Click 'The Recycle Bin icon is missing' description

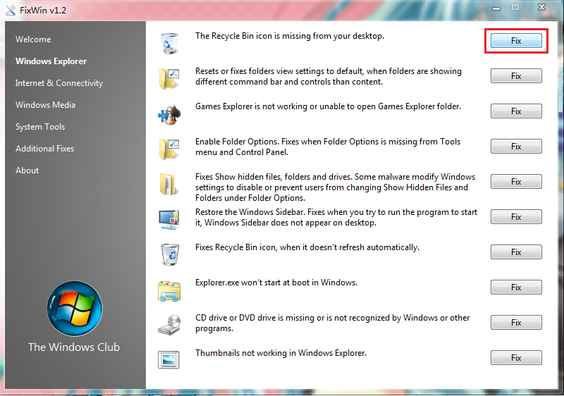[290, 36]
